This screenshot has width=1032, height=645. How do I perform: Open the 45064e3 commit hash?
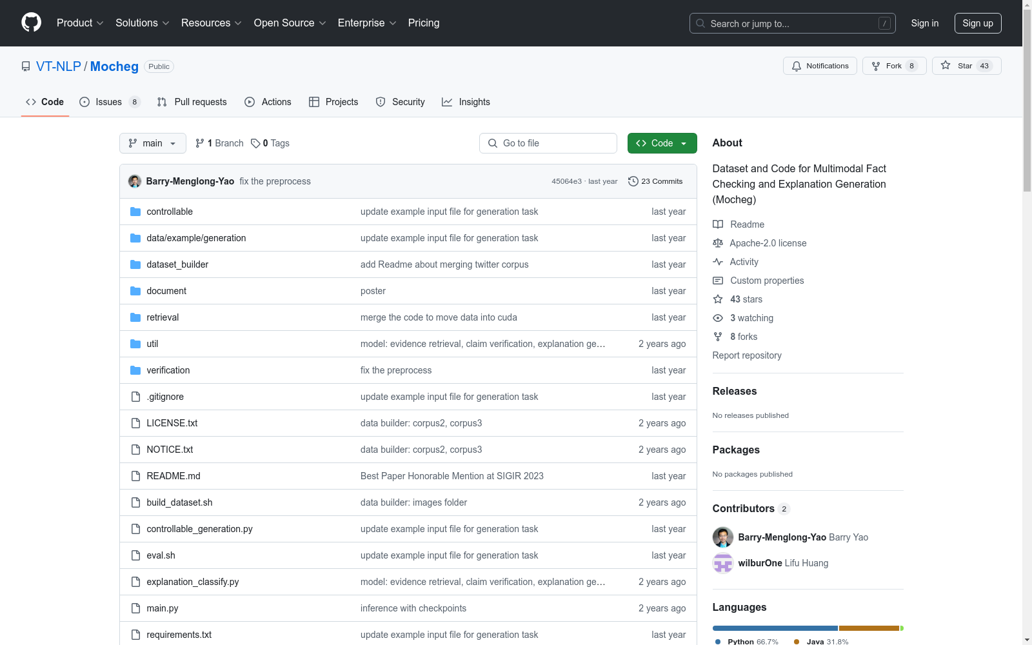566,181
